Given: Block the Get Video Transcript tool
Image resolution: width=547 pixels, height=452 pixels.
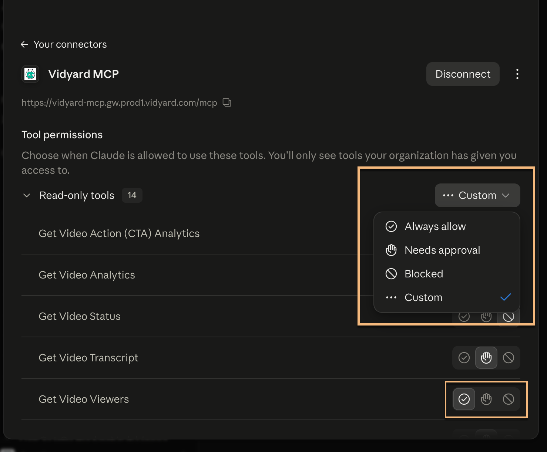Looking at the screenshot, I should click(x=509, y=358).
